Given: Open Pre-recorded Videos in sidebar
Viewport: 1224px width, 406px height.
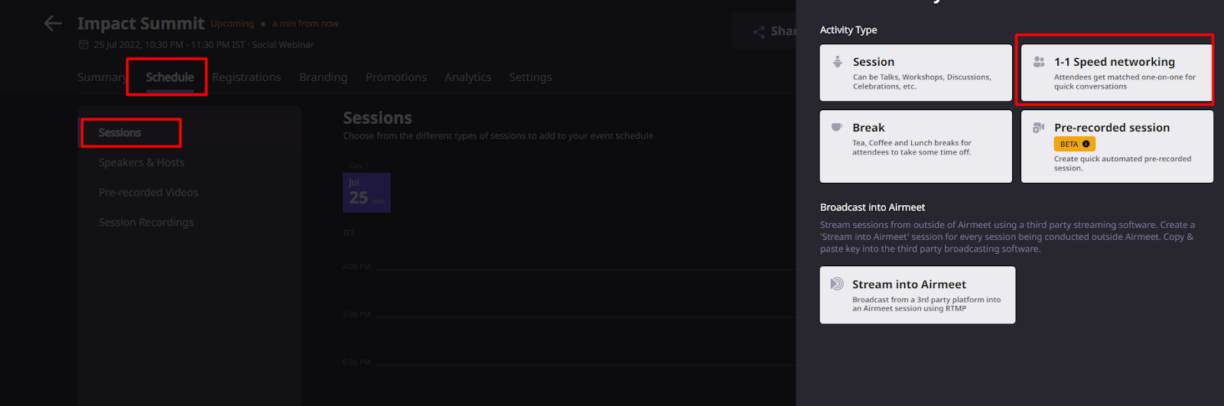Looking at the screenshot, I should click(148, 193).
